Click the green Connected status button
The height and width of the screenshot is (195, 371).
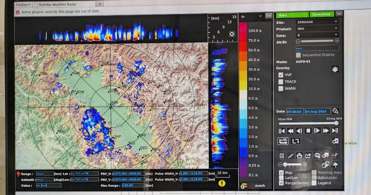pyautogui.click(x=322, y=14)
